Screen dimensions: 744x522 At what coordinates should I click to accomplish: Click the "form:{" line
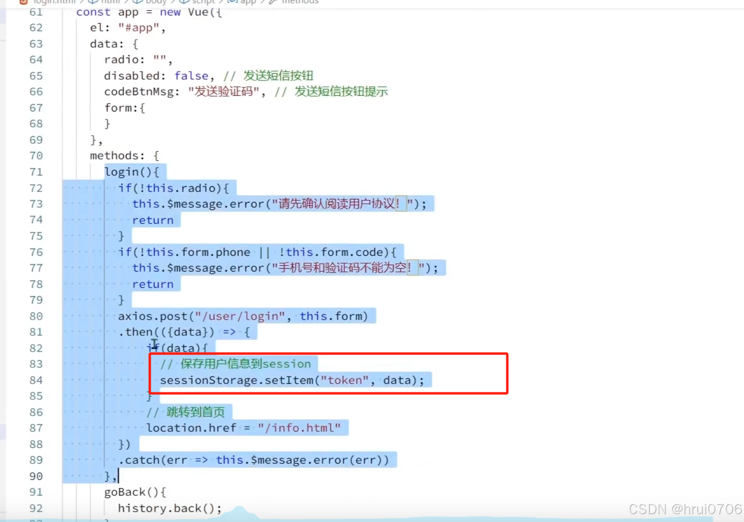click(125, 108)
